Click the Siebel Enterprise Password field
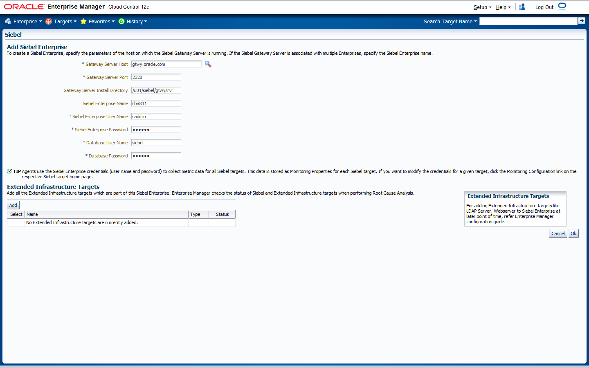 (156, 130)
